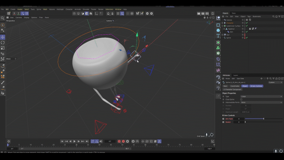Click the Record Active Objects button

[x=119, y=141]
